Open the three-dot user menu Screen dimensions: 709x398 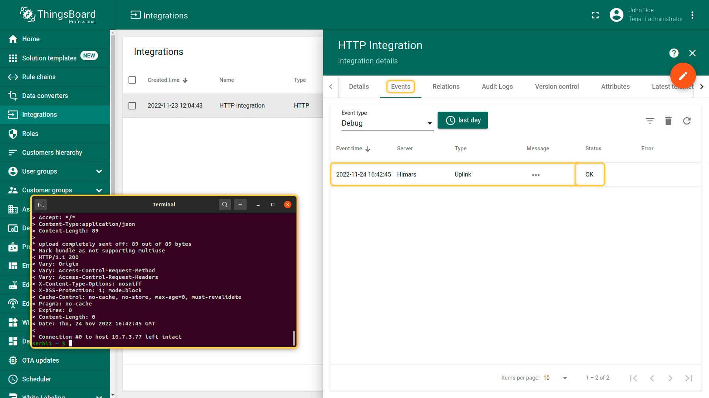tap(692, 15)
